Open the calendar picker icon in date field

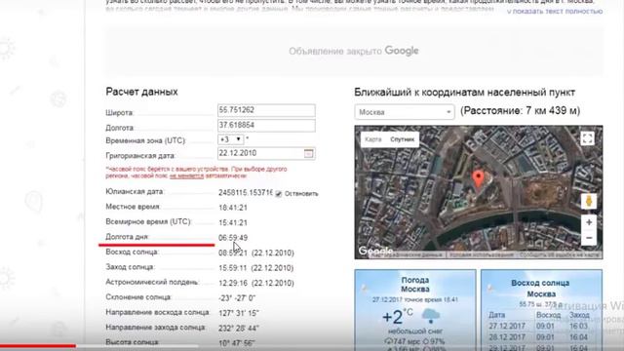click(x=308, y=153)
